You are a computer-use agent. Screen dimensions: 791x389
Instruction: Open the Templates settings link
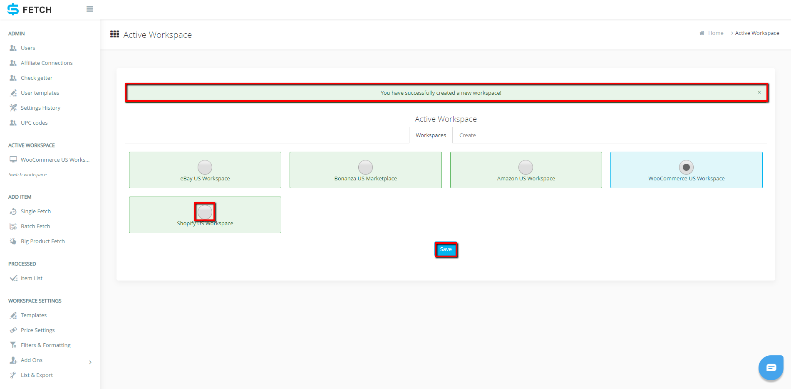[x=34, y=315]
